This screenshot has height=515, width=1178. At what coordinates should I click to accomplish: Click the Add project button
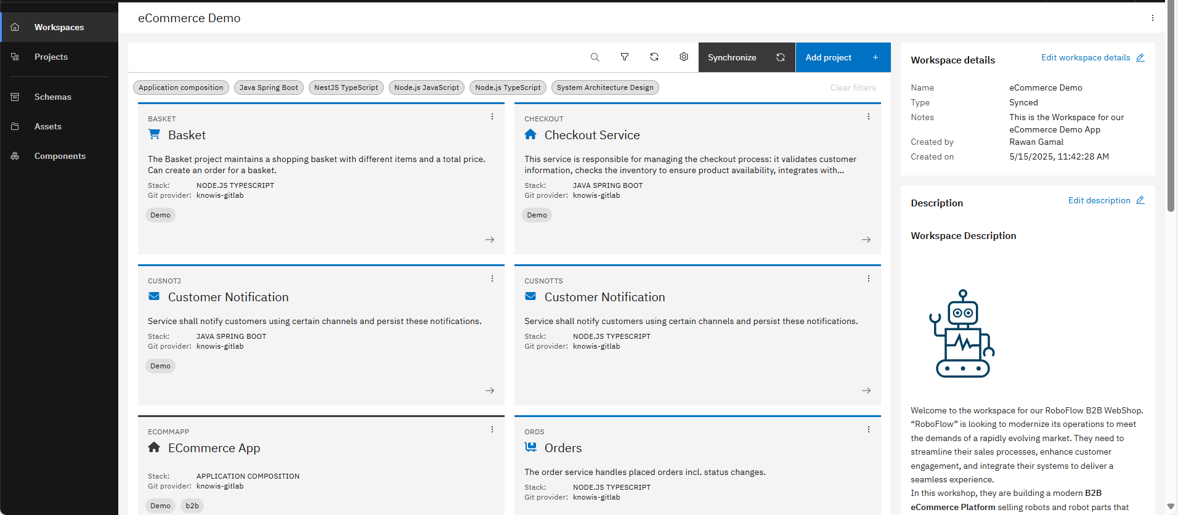click(842, 57)
